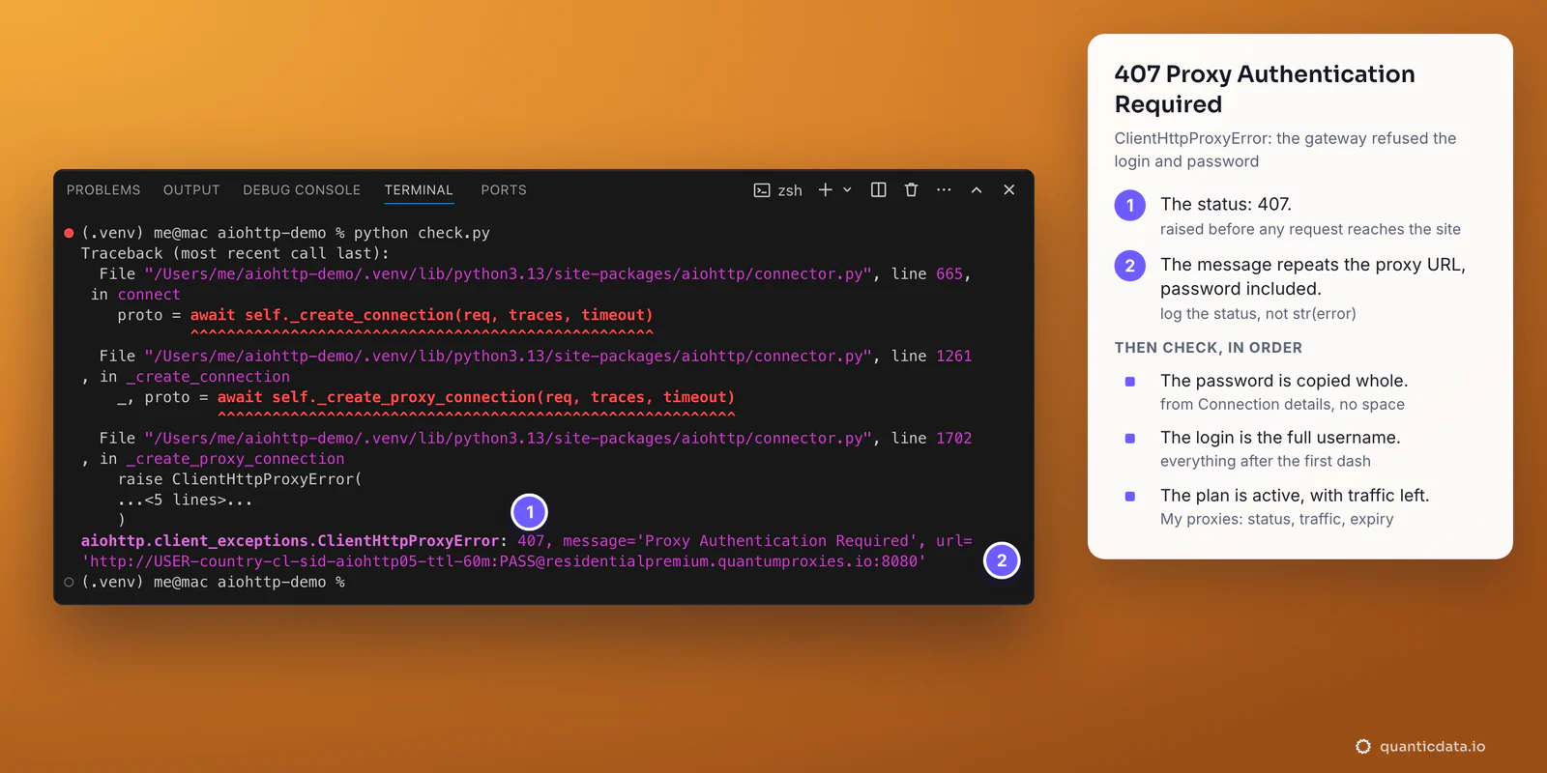1547x773 pixels.
Task: Click the 'python check.py' command text
Action: pyautogui.click(x=422, y=233)
